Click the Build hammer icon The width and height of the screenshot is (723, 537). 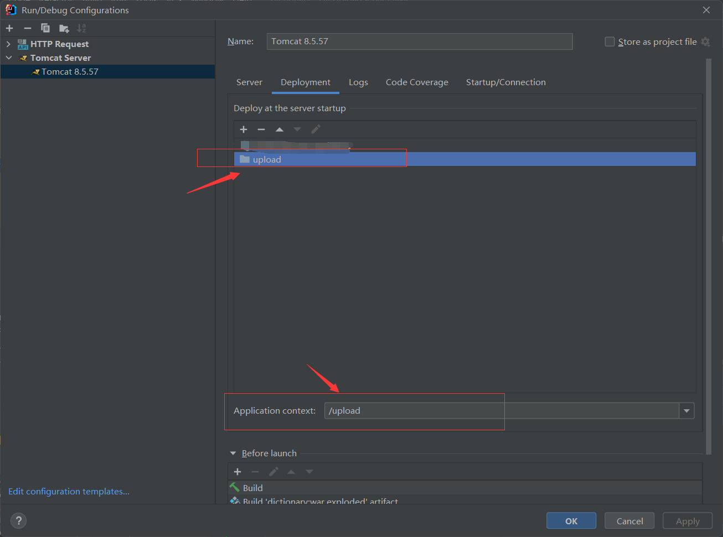(x=235, y=488)
